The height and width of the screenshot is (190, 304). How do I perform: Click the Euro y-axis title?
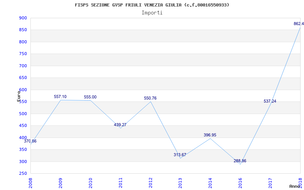coord(19,96)
